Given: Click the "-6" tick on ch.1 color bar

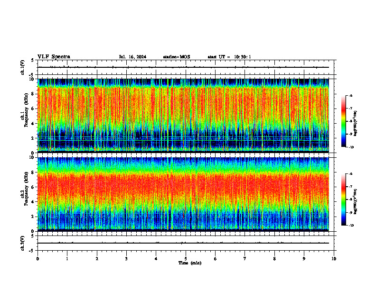Looking at the screenshot, I should (350, 95).
